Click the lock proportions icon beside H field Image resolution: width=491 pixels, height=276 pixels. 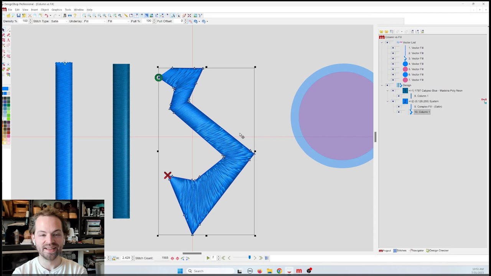114,258
